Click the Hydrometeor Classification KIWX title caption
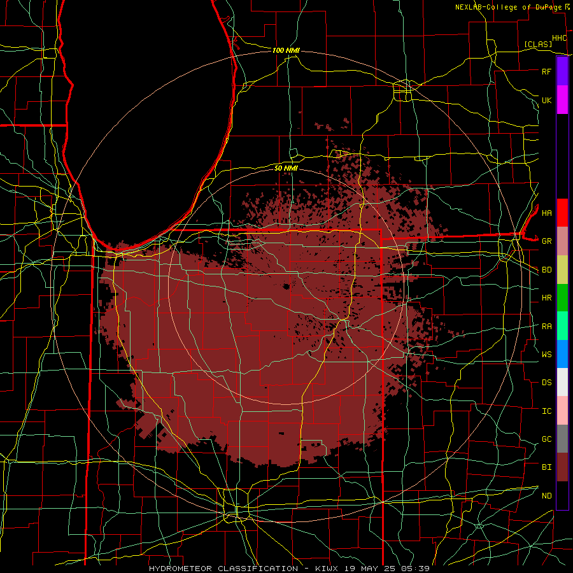 [289, 569]
